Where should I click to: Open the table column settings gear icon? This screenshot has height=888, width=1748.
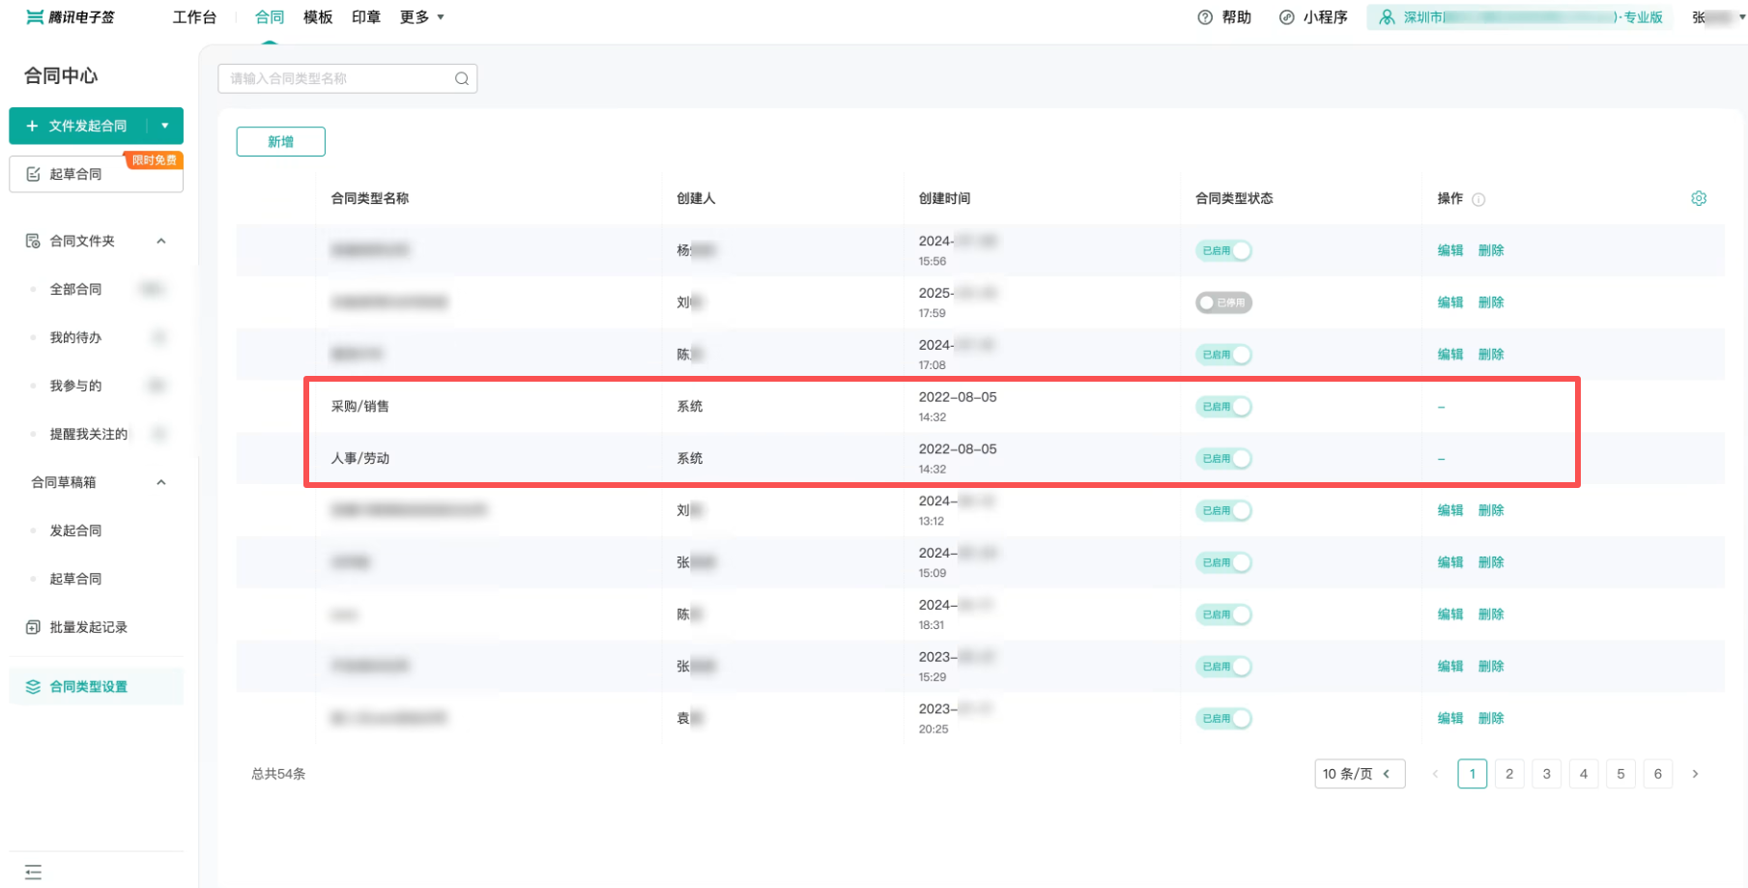[1699, 198]
